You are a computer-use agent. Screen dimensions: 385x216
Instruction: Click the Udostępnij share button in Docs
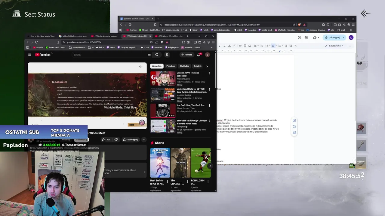pos(332,37)
